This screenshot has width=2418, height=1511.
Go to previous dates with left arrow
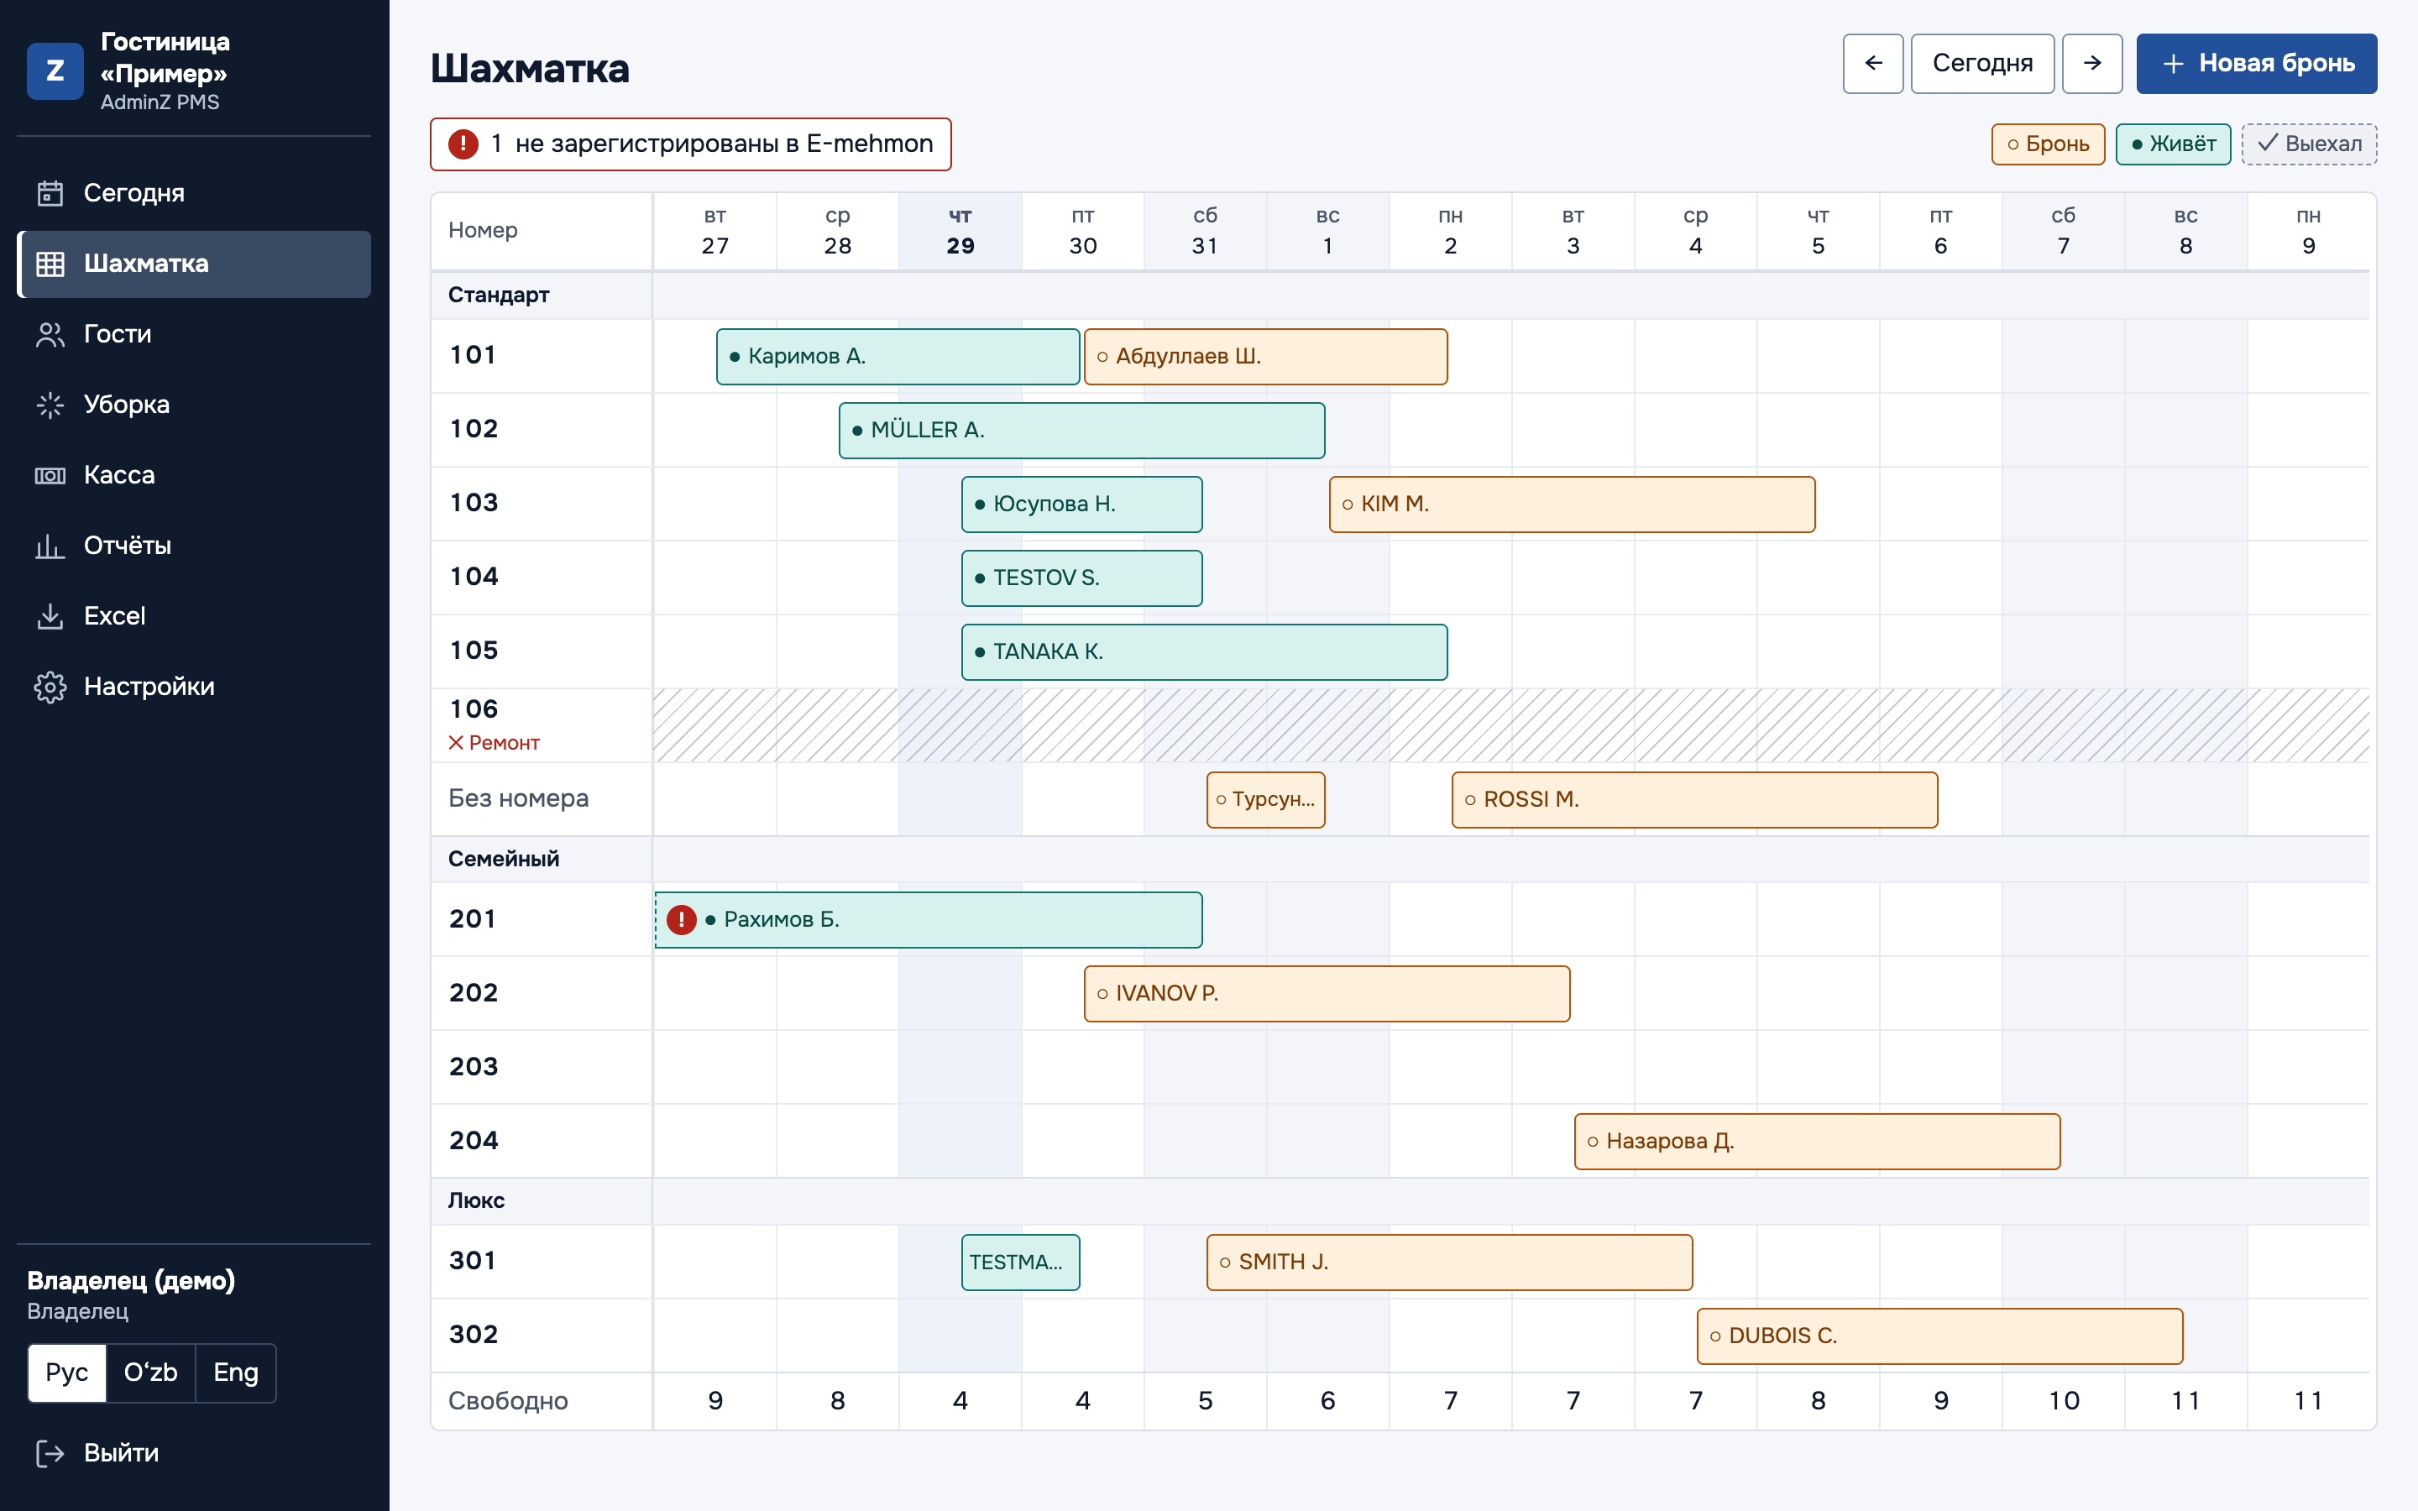pos(1873,63)
